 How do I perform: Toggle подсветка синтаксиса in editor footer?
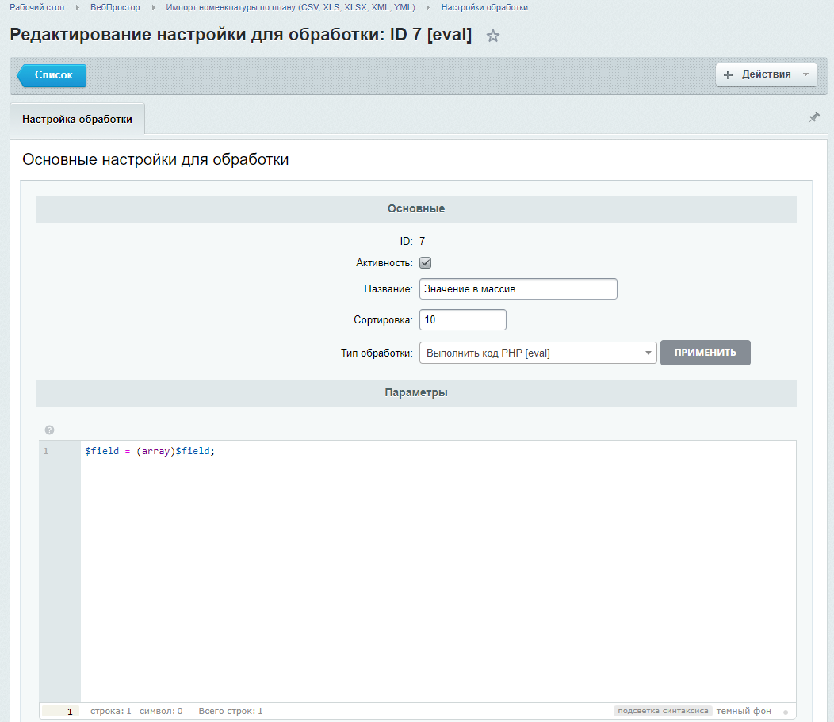(x=663, y=711)
